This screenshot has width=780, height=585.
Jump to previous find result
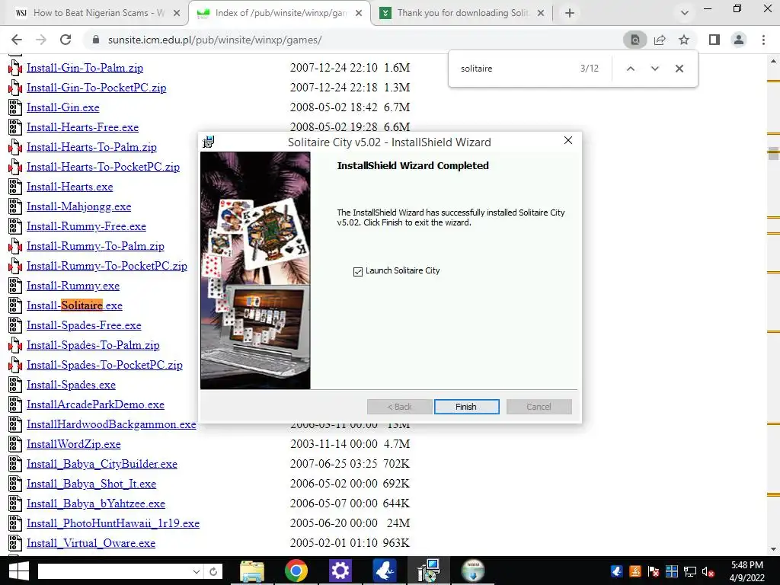coord(630,69)
